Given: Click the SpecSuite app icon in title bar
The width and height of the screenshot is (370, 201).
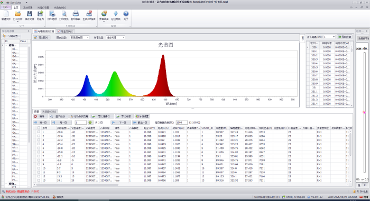Looking at the screenshot, I should pos(2,2).
